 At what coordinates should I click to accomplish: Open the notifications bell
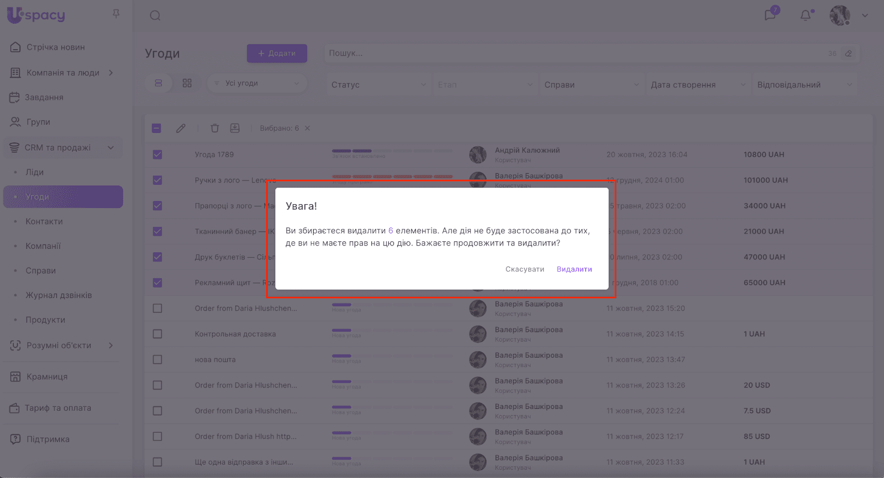tap(806, 15)
